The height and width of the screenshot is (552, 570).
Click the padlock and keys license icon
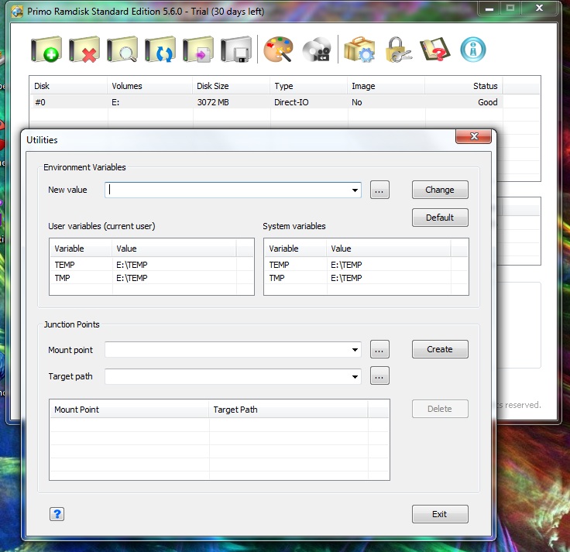pyautogui.click(x=398, y=50)
